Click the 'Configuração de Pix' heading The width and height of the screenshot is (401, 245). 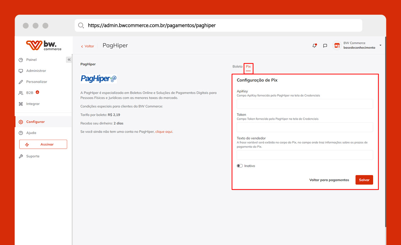(x=257, y=80)
